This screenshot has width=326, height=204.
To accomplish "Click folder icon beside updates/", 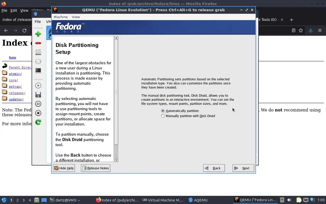I will pos(5,98).
